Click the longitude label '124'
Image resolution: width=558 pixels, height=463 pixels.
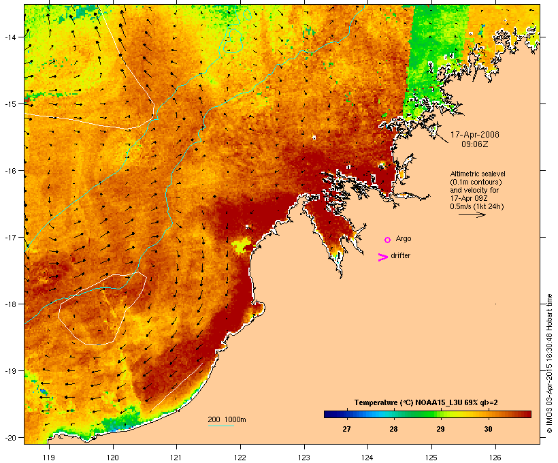[367, 458]
